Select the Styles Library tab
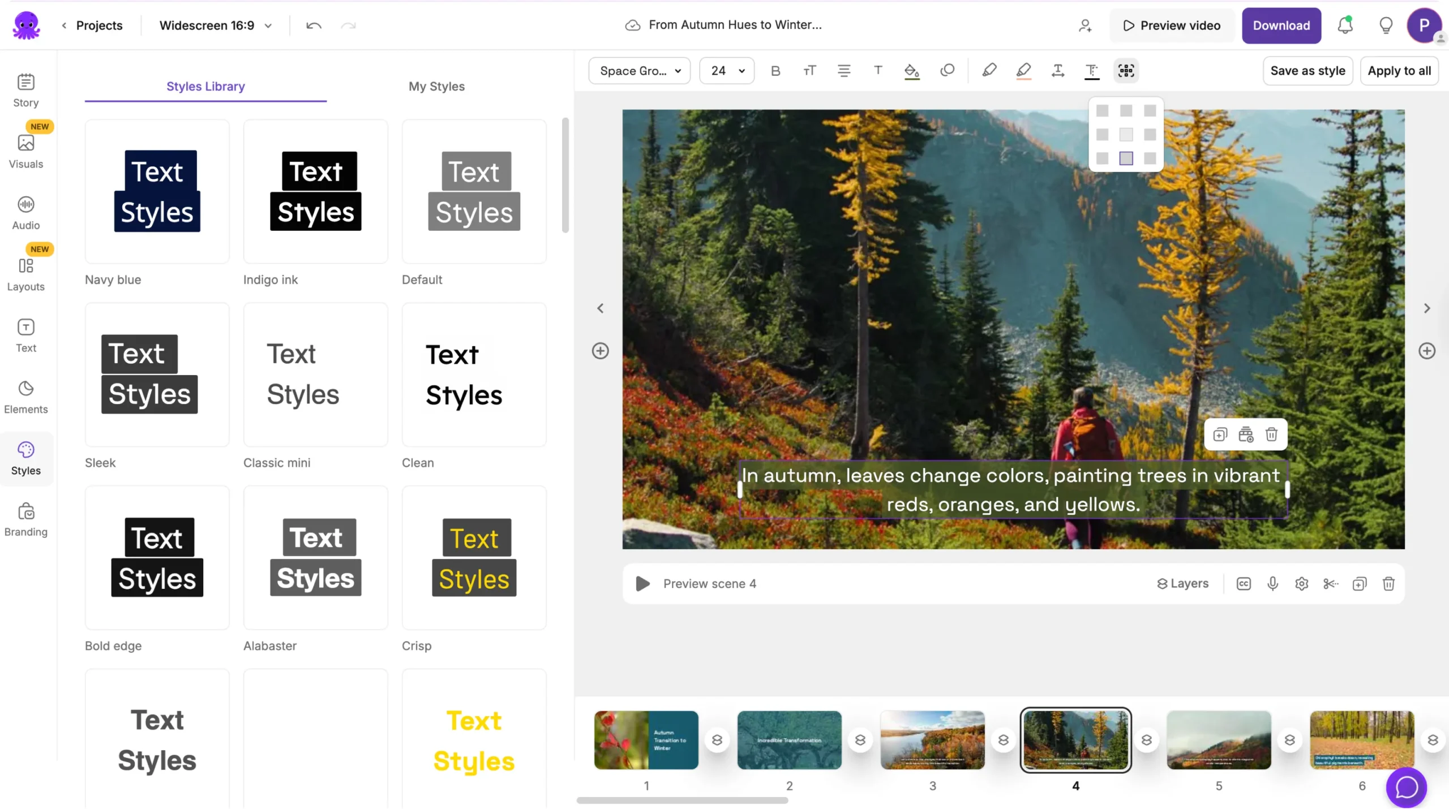1449x809 pixels. pyautogui.click(x=205, y=87)
